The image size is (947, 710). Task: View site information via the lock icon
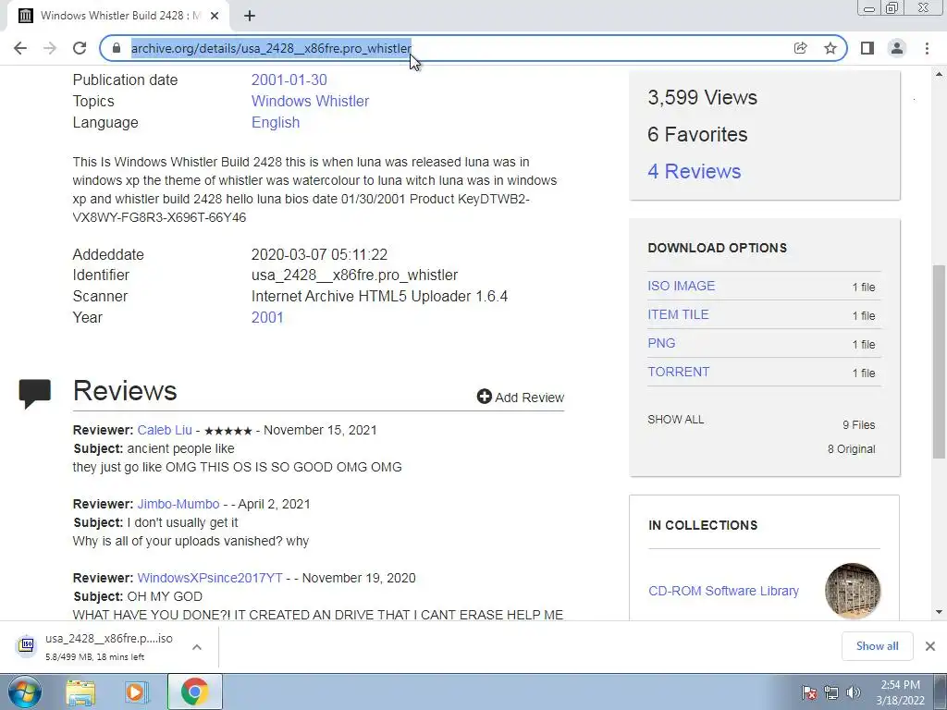click(117, 48)
